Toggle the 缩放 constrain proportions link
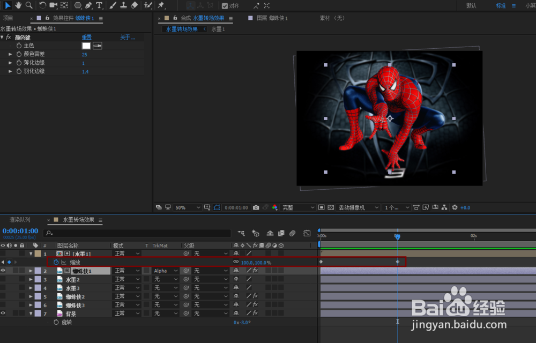The width and height of the screenshot is (536, 343). tap(236, 262)
